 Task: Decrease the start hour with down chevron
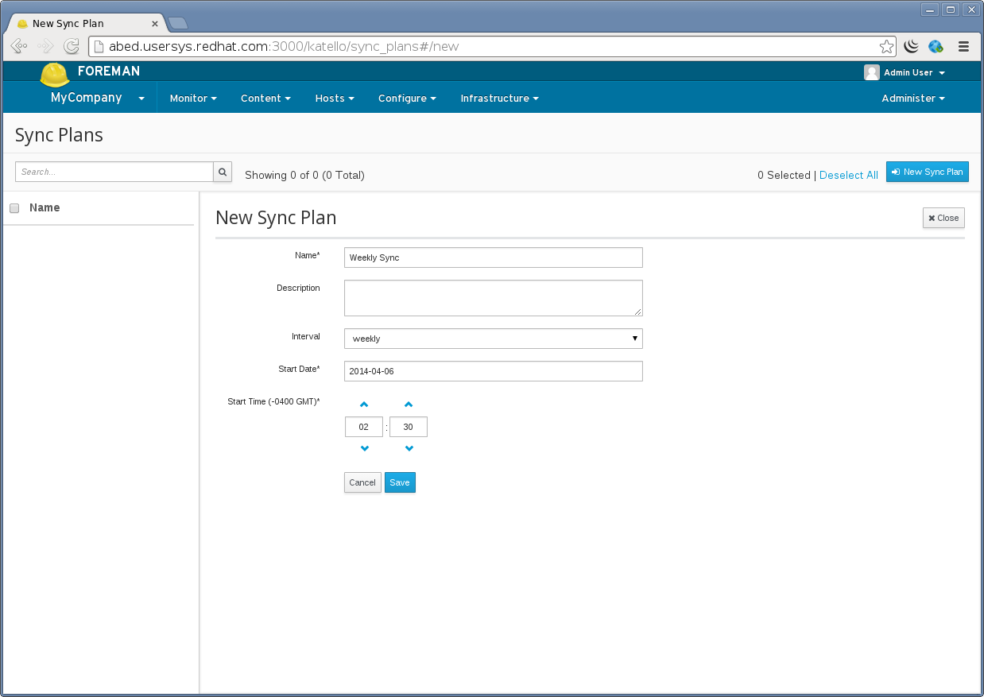pos(364,449)
